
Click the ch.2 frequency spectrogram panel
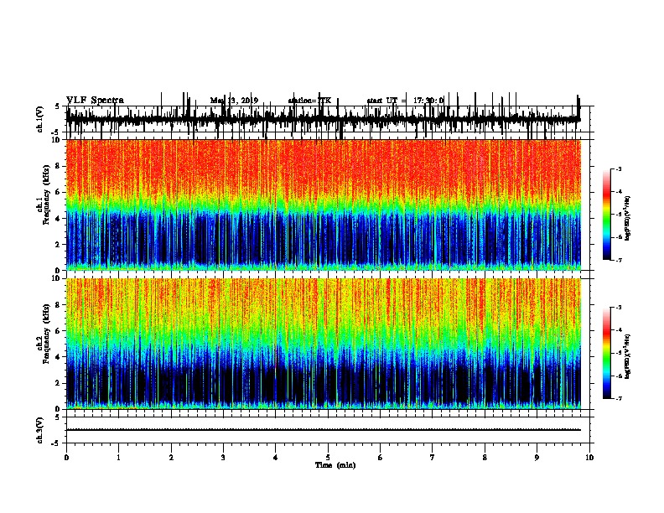(324, 344)
